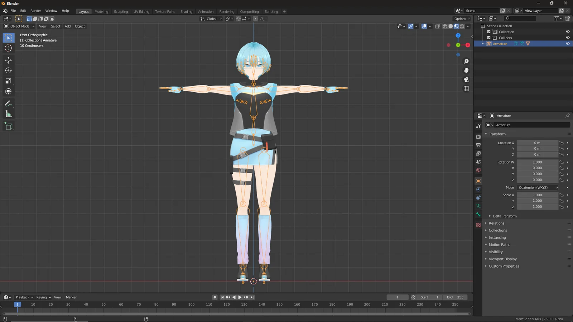Activate the Annotate tool
The height and width of the screenshot is (322, 573).
pyautogui.click(x=8, y=103)
